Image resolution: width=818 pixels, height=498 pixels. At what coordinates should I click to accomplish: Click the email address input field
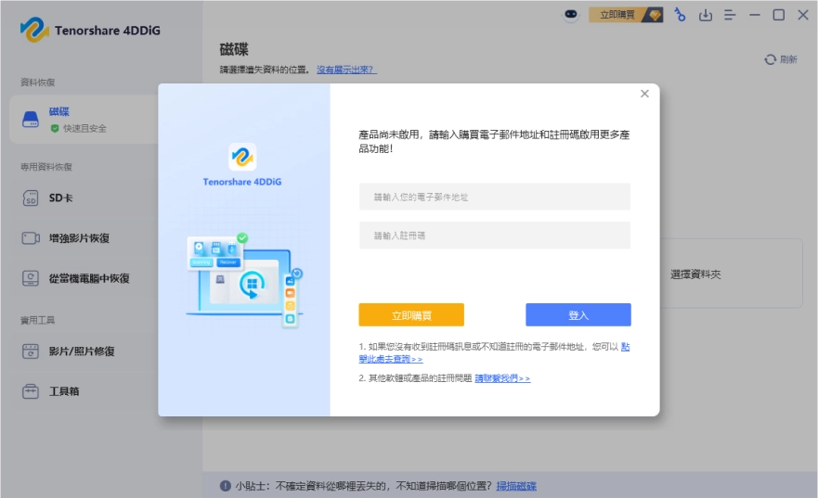[495, 197]
